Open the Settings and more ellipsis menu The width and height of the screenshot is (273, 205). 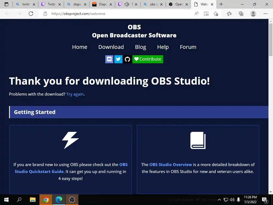265,14
